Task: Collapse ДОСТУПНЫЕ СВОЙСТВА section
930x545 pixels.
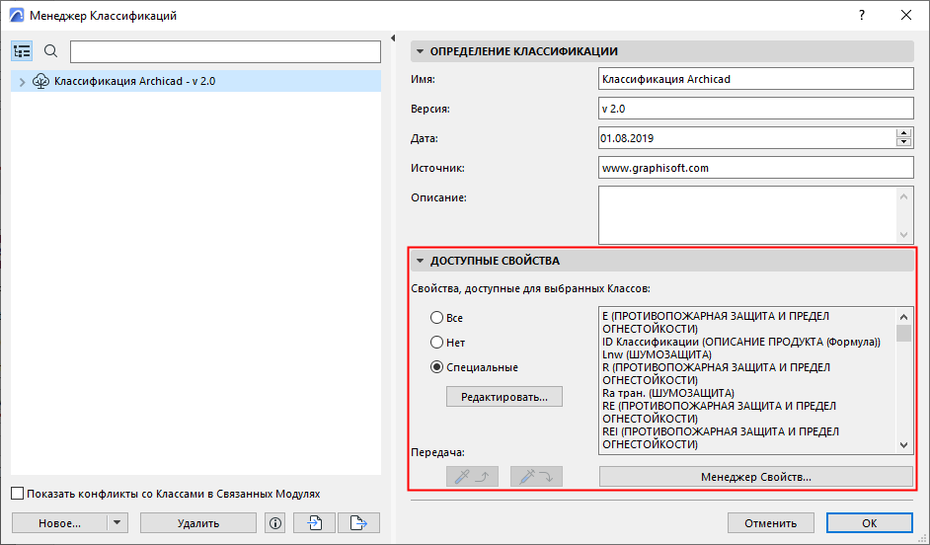Action: pos(420,261)
